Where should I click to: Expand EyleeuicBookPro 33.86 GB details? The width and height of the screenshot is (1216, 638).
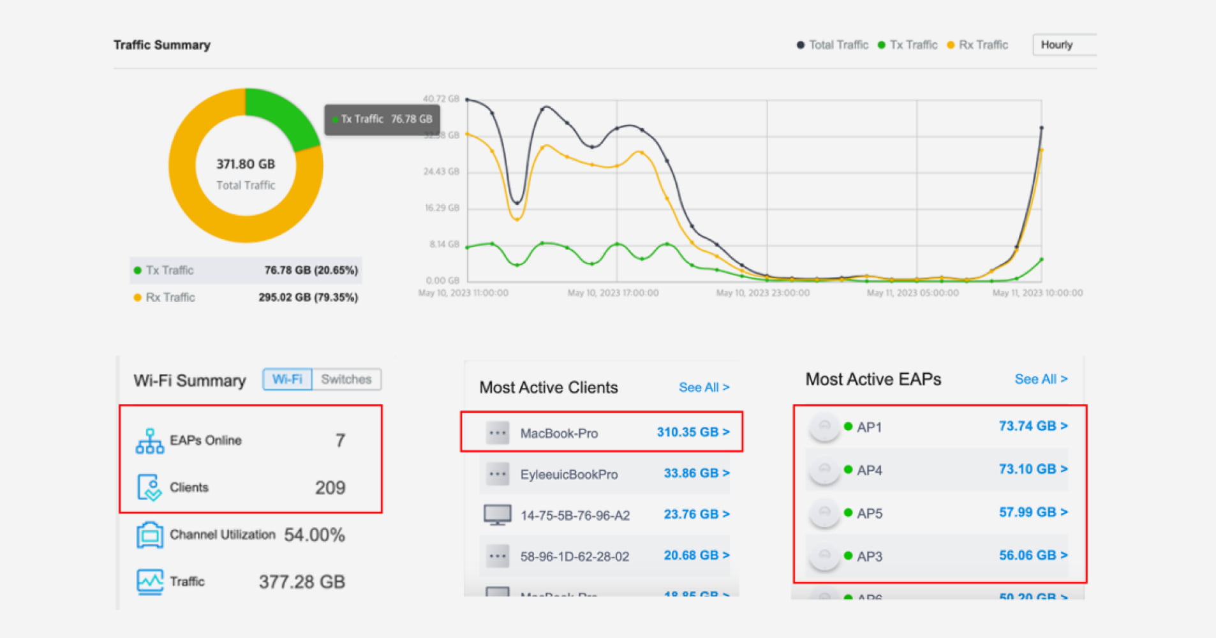696,473
